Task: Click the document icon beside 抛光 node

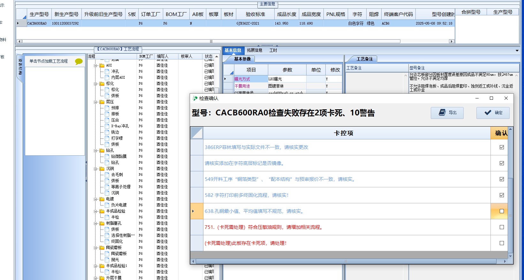Action: [x=107, y=260]
